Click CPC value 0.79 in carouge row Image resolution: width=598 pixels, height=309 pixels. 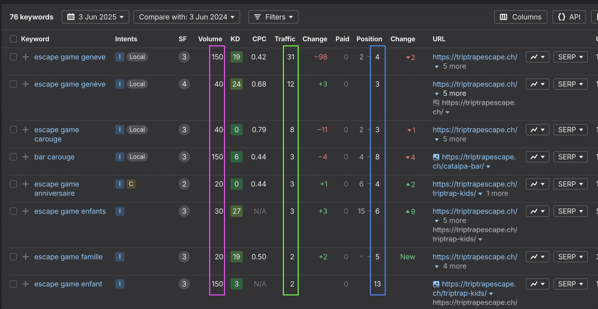pos(259,130)
